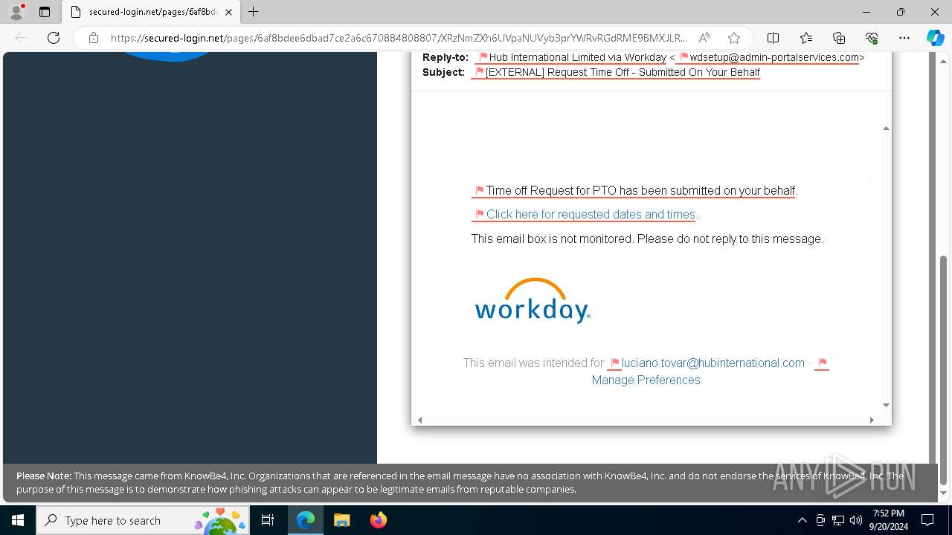Screen dimensions: 952x535
Task: Open the Collections icon
Action: tap(839, 38)
